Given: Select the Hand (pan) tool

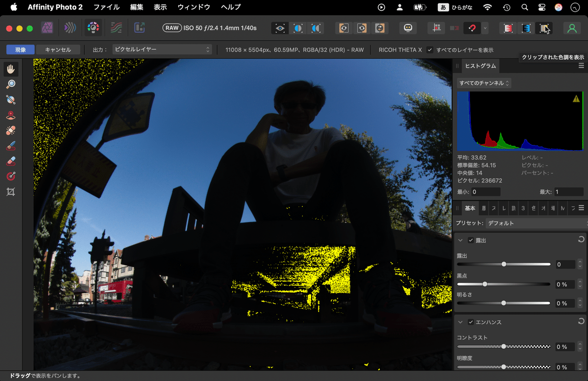Looking at the screenshot, I should [11, 68].
